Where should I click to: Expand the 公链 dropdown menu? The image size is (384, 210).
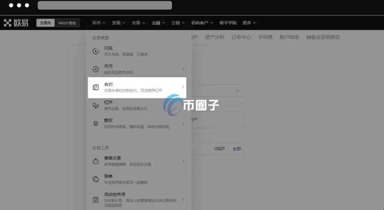178,23
